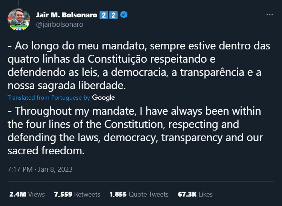Click the original Portuguese tweet text
The width and height of the screenshot is (282, 206).
coord(139,66)
